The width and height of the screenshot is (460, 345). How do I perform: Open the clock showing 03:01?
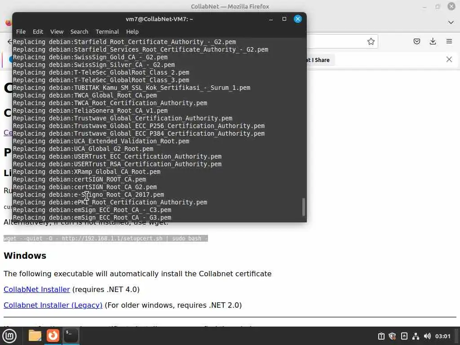coord(442,336)
